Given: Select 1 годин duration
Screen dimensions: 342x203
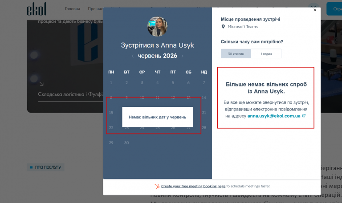Looking at the screenshot, I should 266,54.
